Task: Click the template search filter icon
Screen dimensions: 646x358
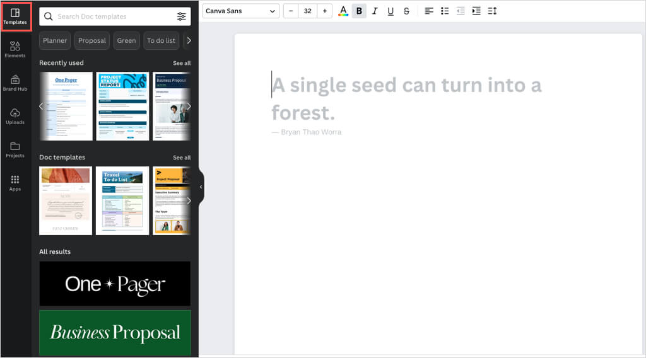Action: [182, 16]
